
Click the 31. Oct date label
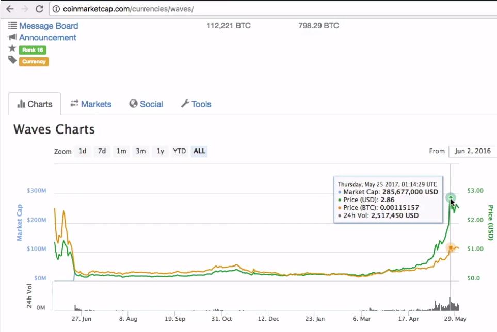(221, 319)
